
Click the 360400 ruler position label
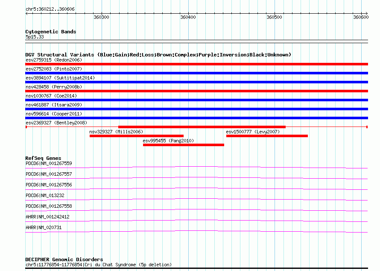coord(188,17)
